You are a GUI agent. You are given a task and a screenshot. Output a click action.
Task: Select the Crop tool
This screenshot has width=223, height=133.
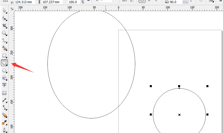(x=4, y=26)
